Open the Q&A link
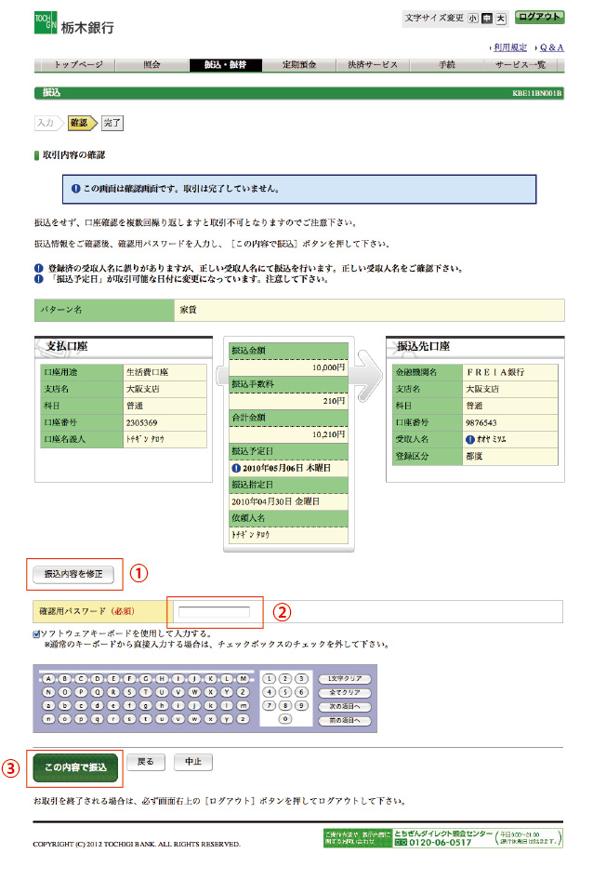Image resolution: width=593 pixels, height=880 pixels. pyautogui.click(x=551, y=47)
